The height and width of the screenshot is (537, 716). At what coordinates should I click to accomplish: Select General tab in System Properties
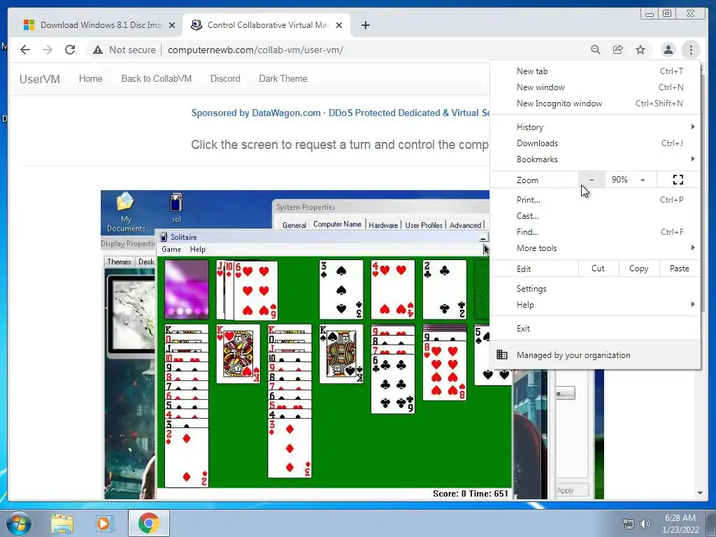pos(294,225)
